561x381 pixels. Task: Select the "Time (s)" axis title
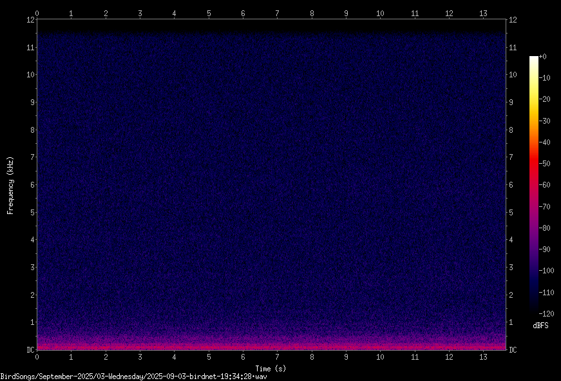(271, 369)
